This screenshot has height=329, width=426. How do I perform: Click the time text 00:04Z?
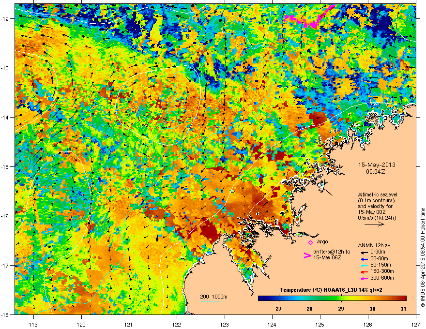click(x=376, y=172)
